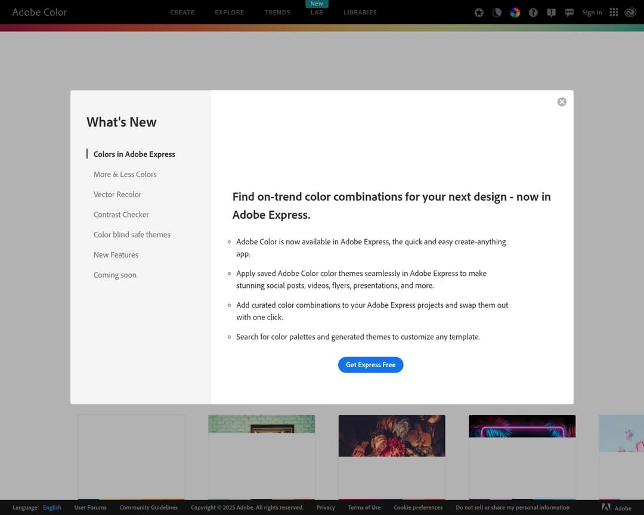This screenshot has height=515, width=644.
Task: Click the feedback flag icon
Action: (x=551, y=12)
